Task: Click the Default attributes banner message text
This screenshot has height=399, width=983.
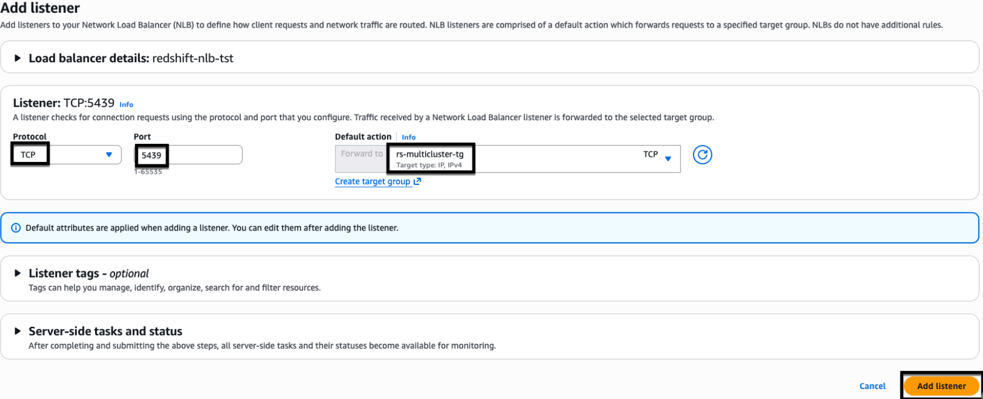Action: 211,228
